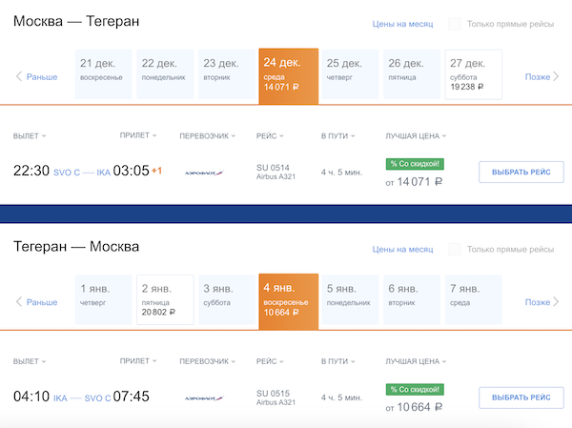572x428 pixels.
Task: Open 'Цены на месяц' for Moscow–Tehran
Action: coord(401,24)
